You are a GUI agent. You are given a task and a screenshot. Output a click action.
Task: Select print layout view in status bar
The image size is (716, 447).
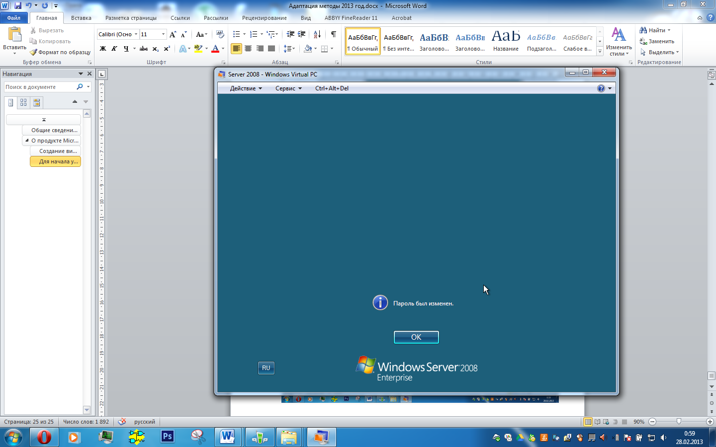click(588, 422)
